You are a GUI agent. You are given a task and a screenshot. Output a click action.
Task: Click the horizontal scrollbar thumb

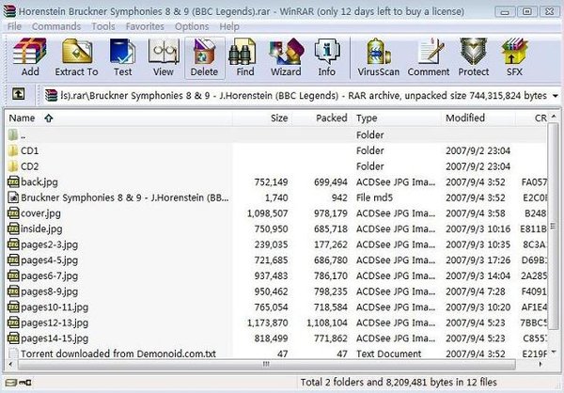pyautogui.click(x=267, y=364)
